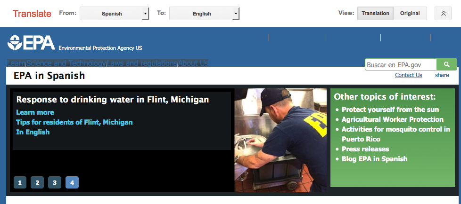Go to slide 3 of the carousel
The image size is (461, 204).
click(55, 182)
